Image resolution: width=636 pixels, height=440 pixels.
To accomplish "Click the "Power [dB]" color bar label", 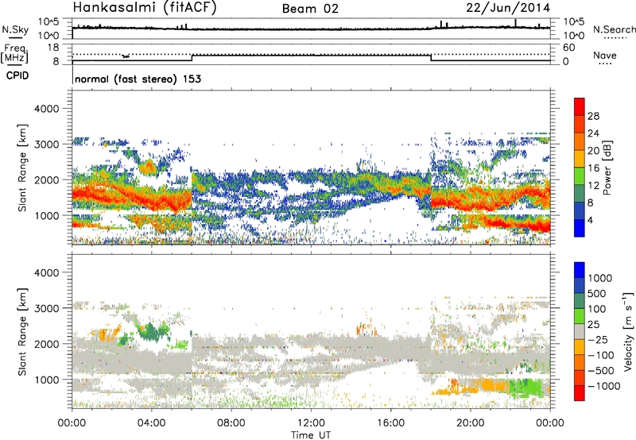I will (607, 168).
